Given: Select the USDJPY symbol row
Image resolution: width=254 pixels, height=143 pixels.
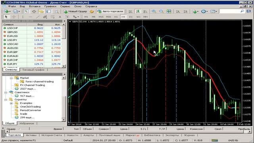Looking at the screenshot, I should 32,40.
